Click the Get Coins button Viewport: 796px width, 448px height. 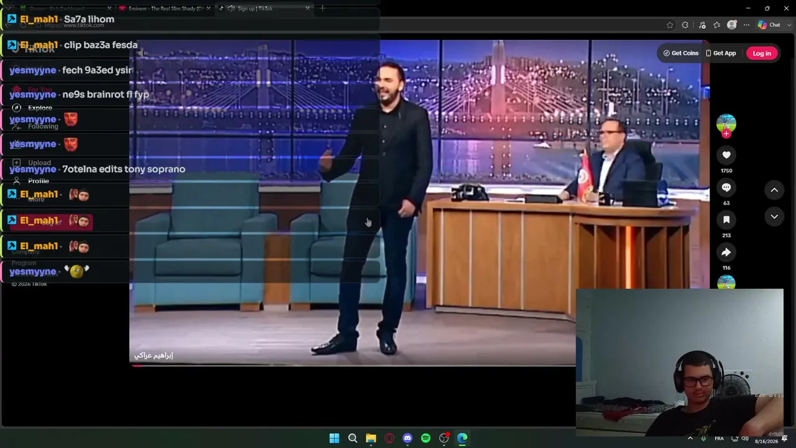[x=681, y=54]
